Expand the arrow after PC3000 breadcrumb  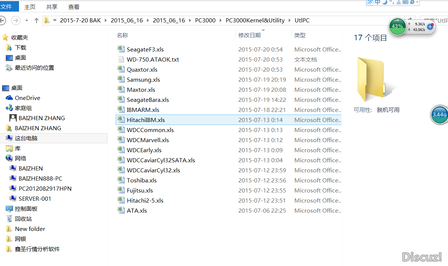(221, 21)
